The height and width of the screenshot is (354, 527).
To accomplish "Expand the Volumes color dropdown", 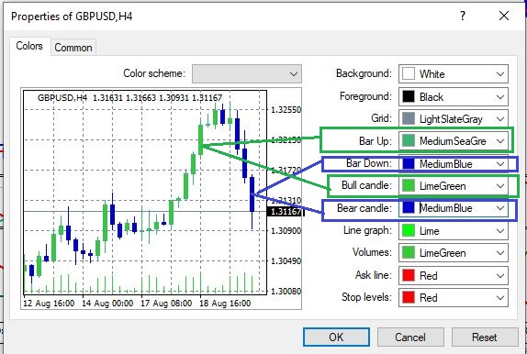I will [x=454, y=253].
